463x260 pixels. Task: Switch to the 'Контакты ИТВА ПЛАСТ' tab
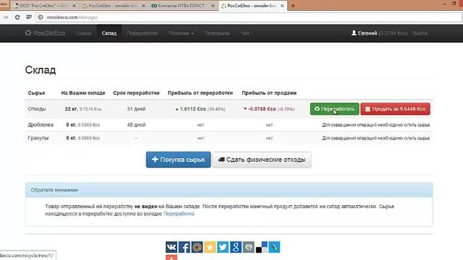coord(181,6)
